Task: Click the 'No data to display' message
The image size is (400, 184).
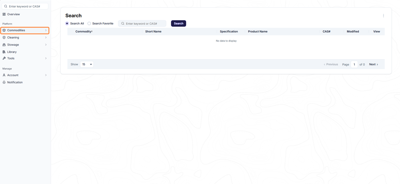Action: coord(226,41)
